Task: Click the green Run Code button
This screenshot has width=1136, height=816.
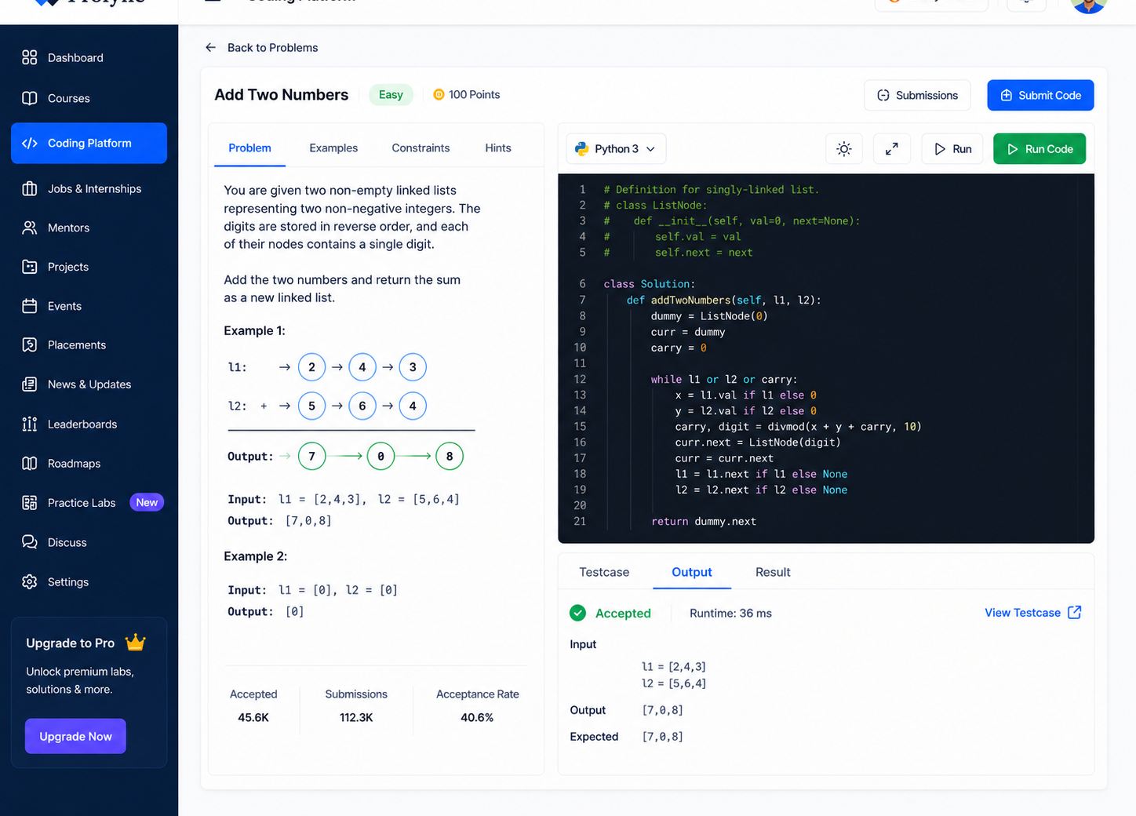Action: click(1040, 149)
